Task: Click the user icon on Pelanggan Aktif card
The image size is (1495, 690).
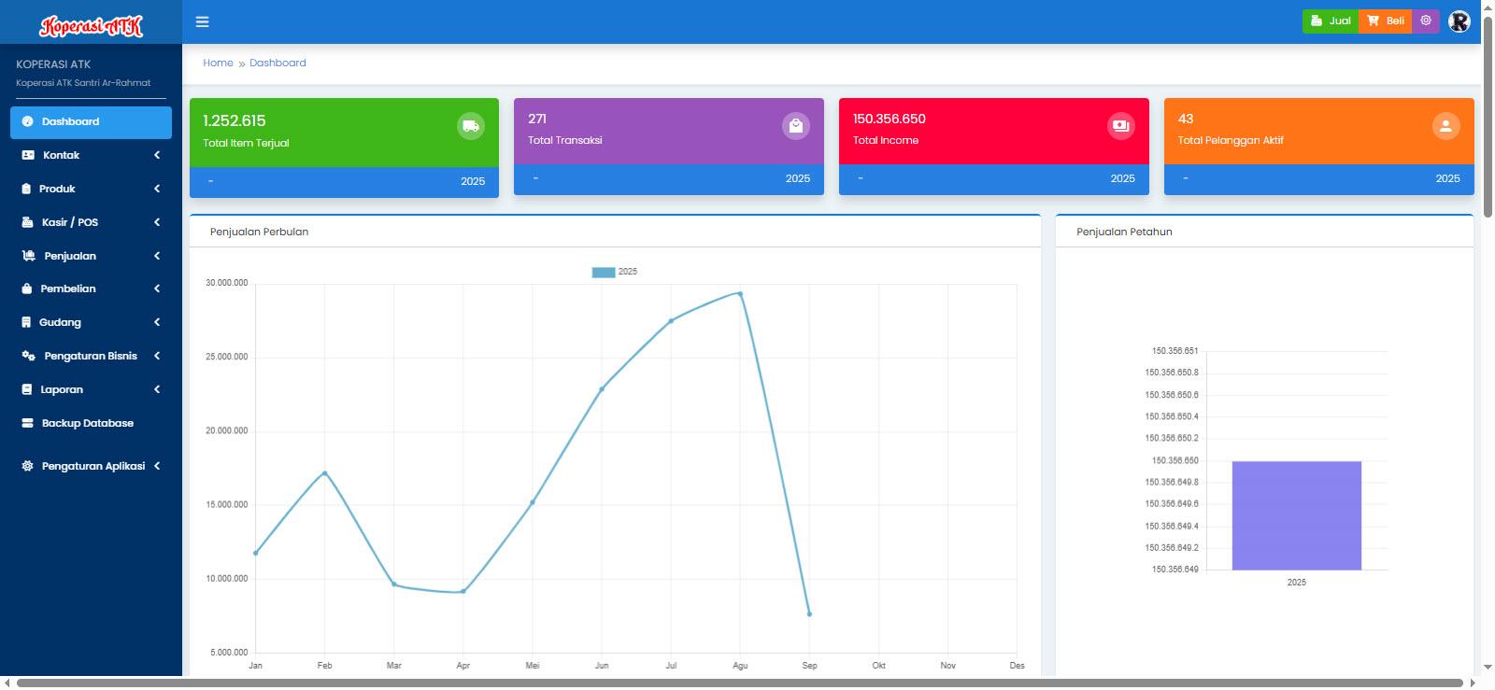Action: [1445, 125]
